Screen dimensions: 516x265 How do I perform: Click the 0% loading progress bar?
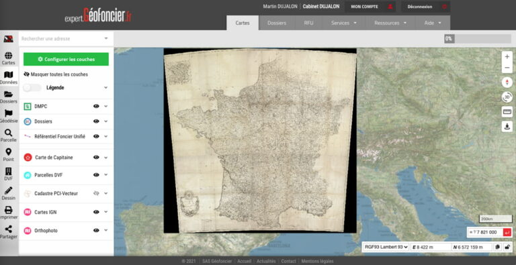[x=478, y=39]
